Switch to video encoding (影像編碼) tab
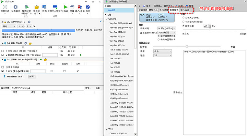The width and height of the screenshot is (247, 136). click(x=174, y=10)
